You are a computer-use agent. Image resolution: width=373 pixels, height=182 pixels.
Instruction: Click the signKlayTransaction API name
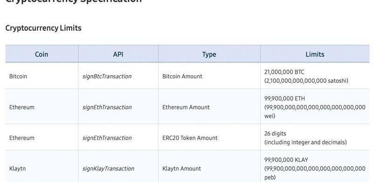point(108,168)
